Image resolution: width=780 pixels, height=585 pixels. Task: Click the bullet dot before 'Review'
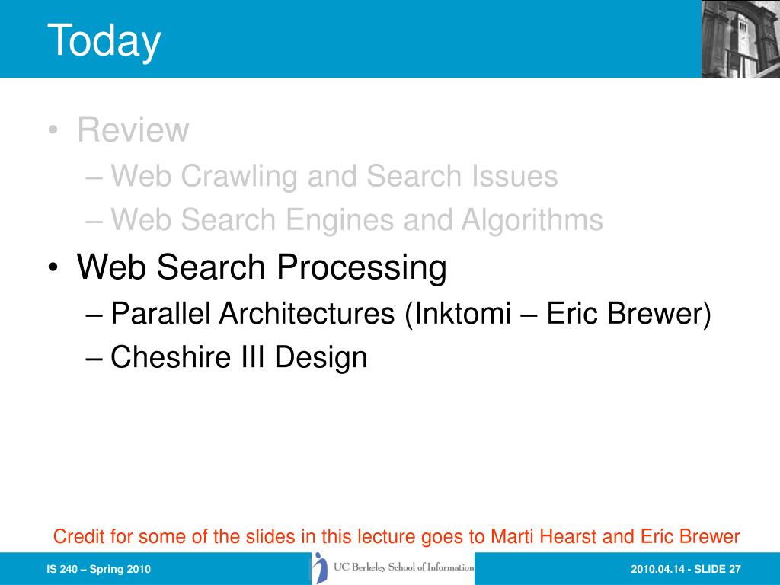[x=53, y=130]
